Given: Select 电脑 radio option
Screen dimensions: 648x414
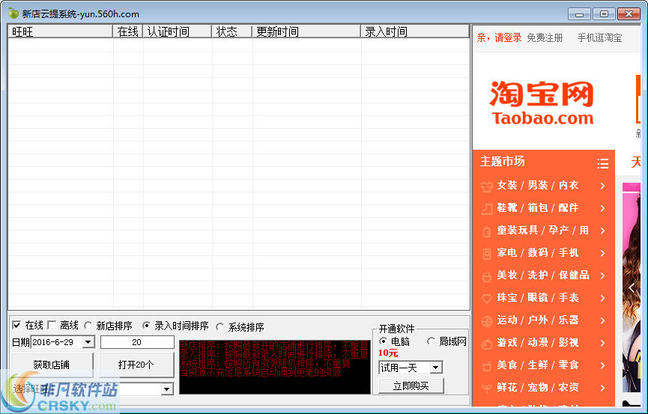Looking at the screenshot, I should point(383,341).
